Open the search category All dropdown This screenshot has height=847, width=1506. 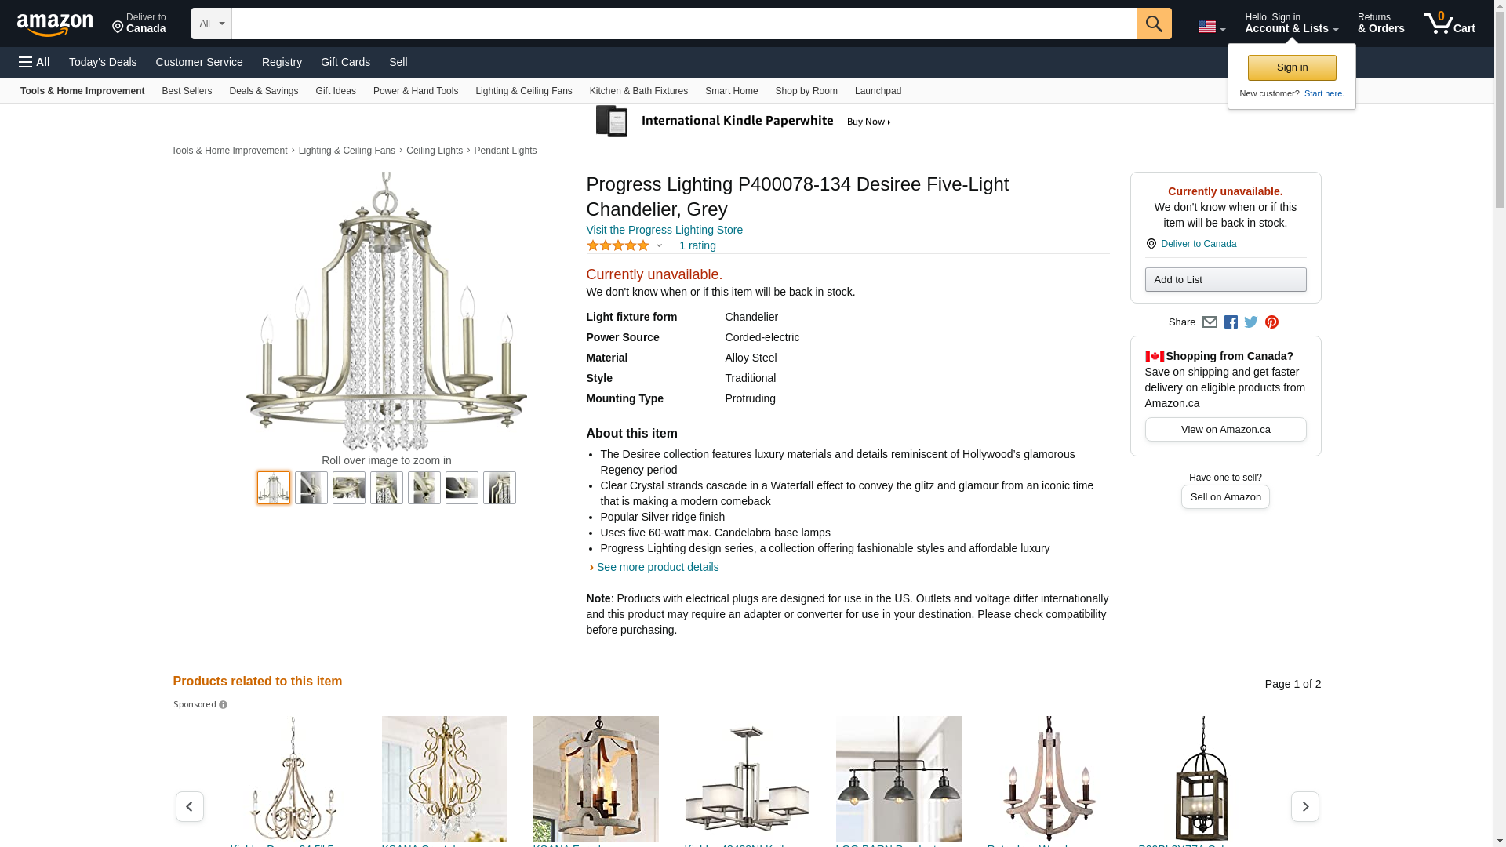[211, 24]
